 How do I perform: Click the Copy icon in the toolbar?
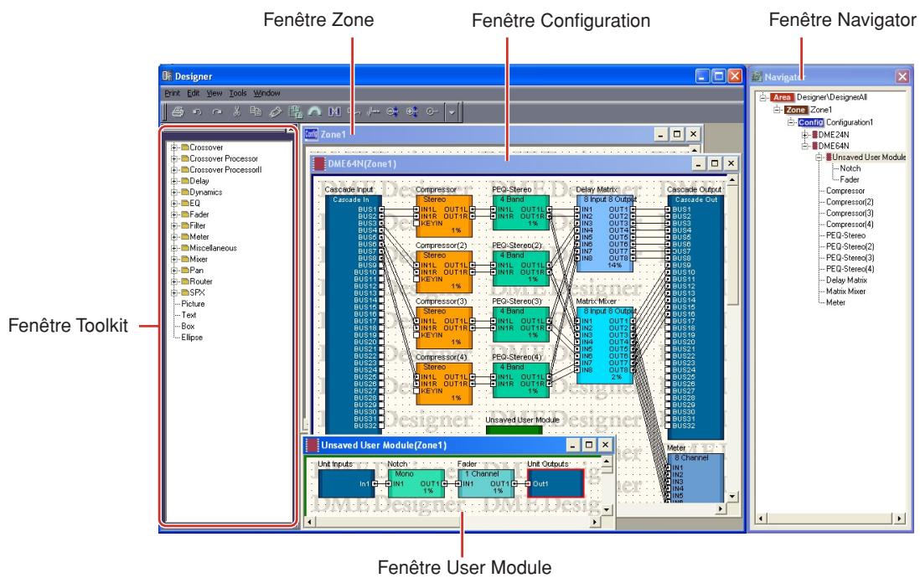pyautogui.click(x=256, y=111)
